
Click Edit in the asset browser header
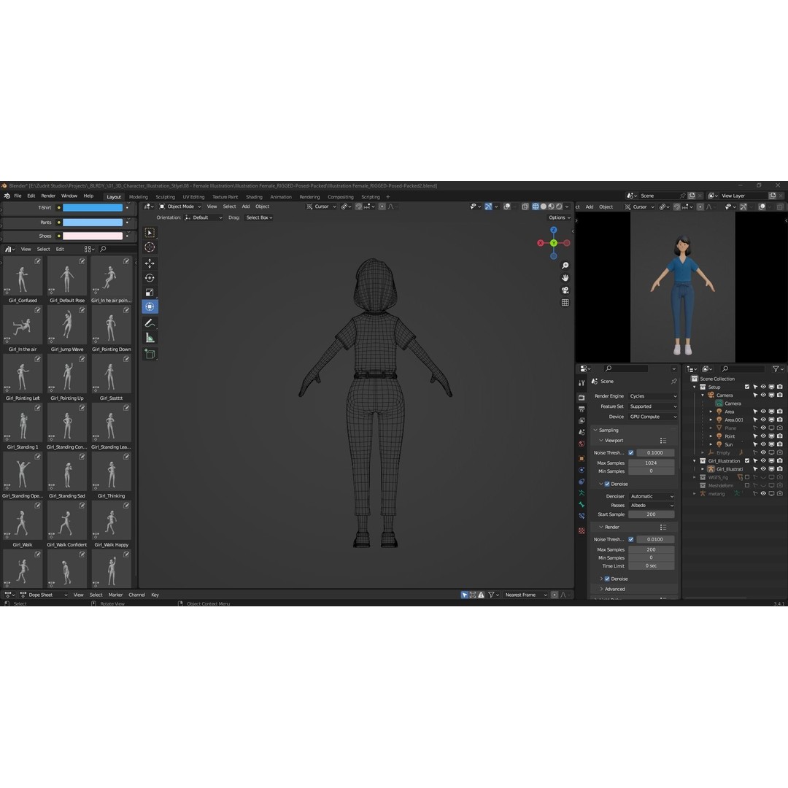click(60, 250)
